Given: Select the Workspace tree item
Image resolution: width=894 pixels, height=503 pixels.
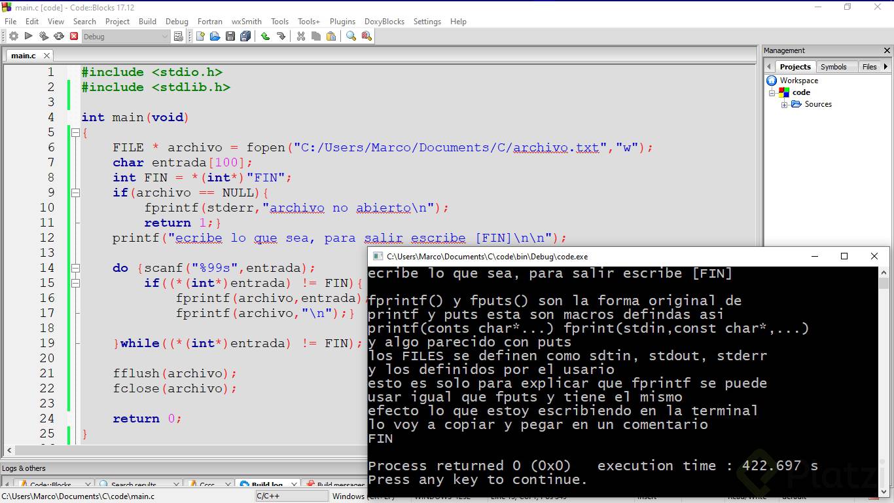Looking at the screenshot, I should point(798,81).
